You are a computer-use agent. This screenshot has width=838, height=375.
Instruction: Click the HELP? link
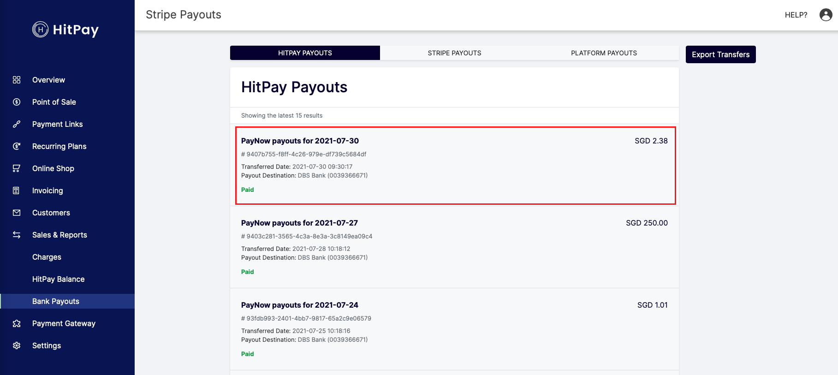796,15
